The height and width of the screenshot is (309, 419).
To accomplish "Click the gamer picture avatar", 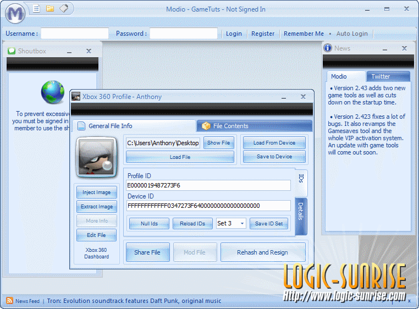I will (96, 157).
